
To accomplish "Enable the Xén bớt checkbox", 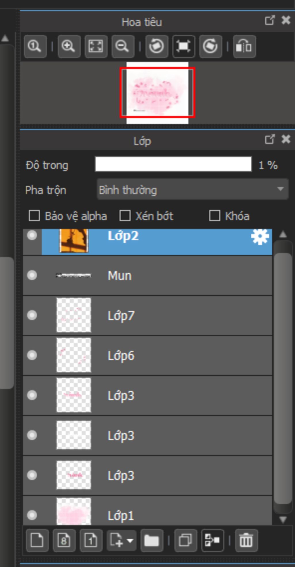I will point(125,216).
